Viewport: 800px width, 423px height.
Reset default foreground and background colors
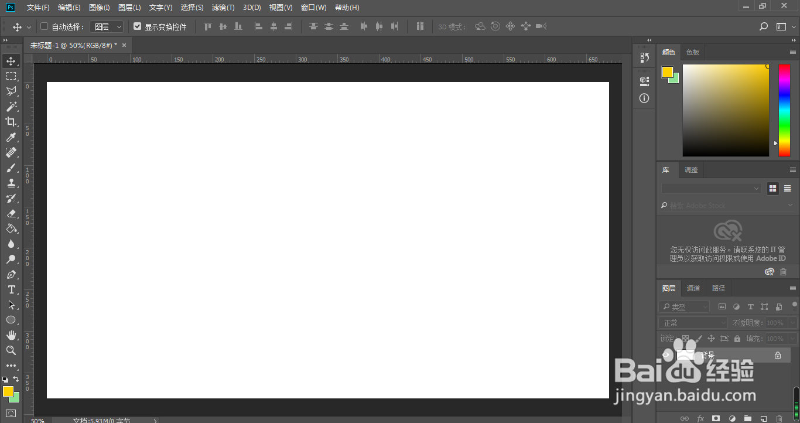pos(5,380)
